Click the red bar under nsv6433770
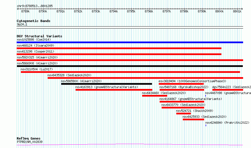The image size is (251, 148). [183, 108]
